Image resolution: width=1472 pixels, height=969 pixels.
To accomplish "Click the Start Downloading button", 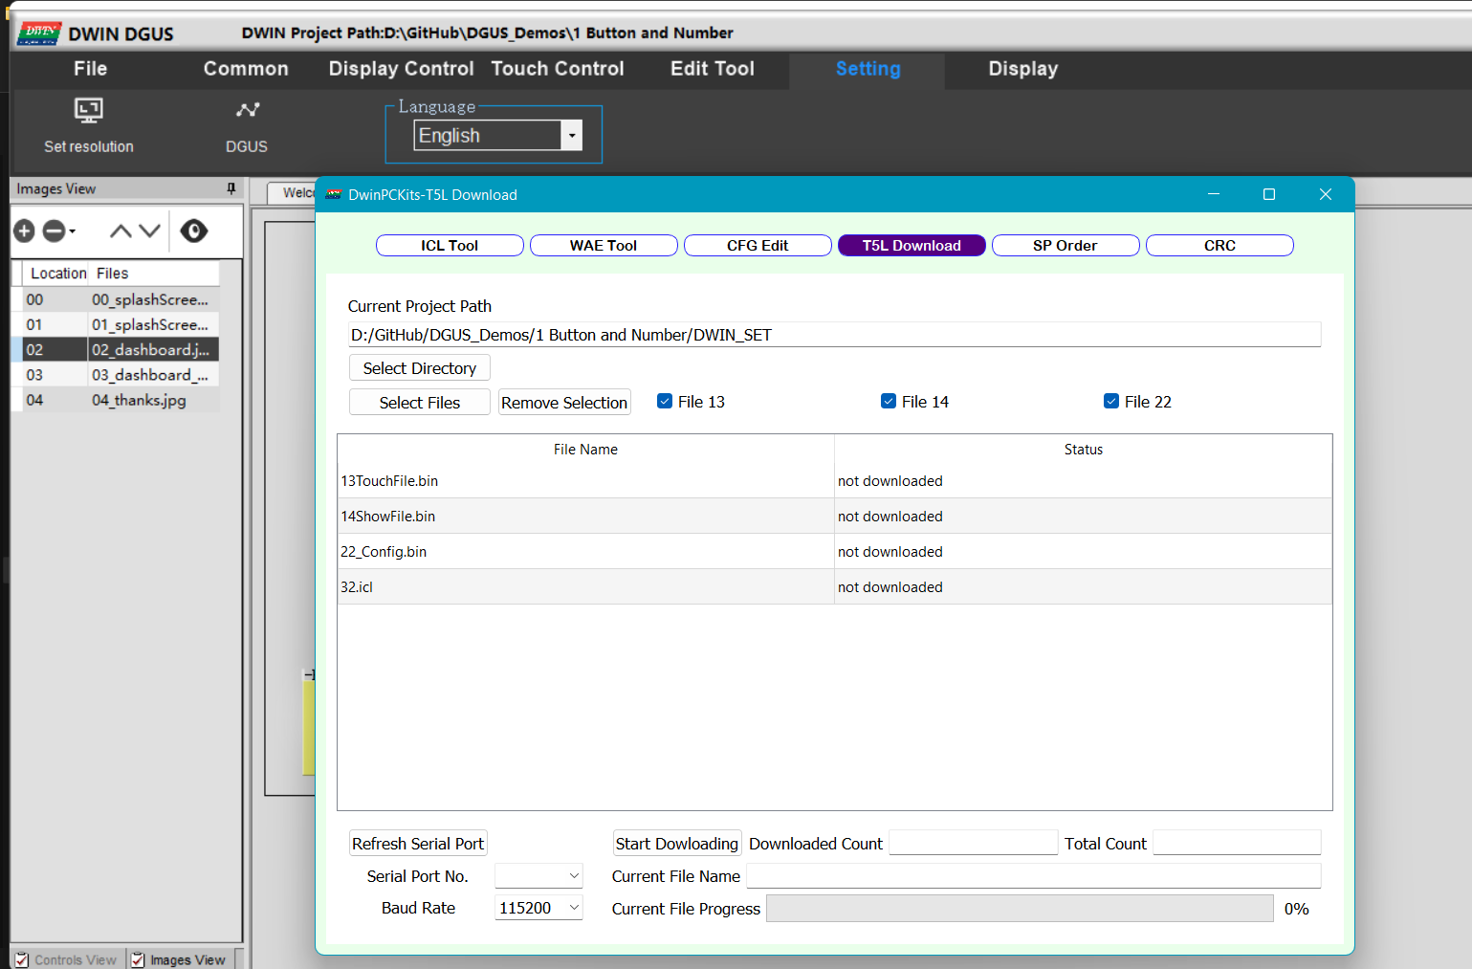I will pos(676,844).
